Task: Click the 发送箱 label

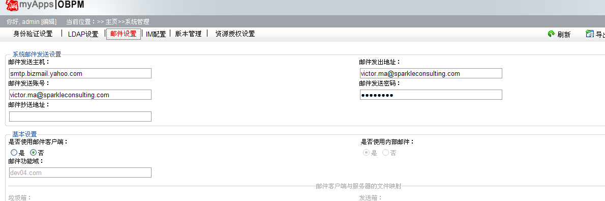Action: [371, 198]
